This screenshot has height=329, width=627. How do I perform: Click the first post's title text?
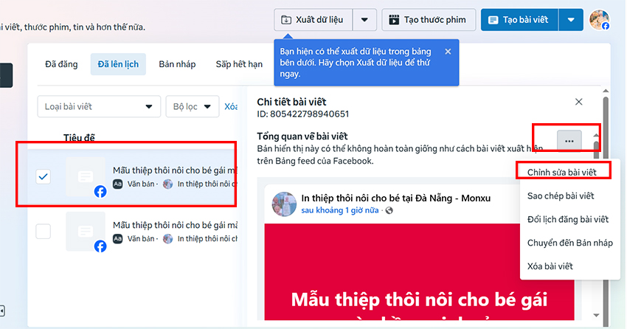coord(175,170)
